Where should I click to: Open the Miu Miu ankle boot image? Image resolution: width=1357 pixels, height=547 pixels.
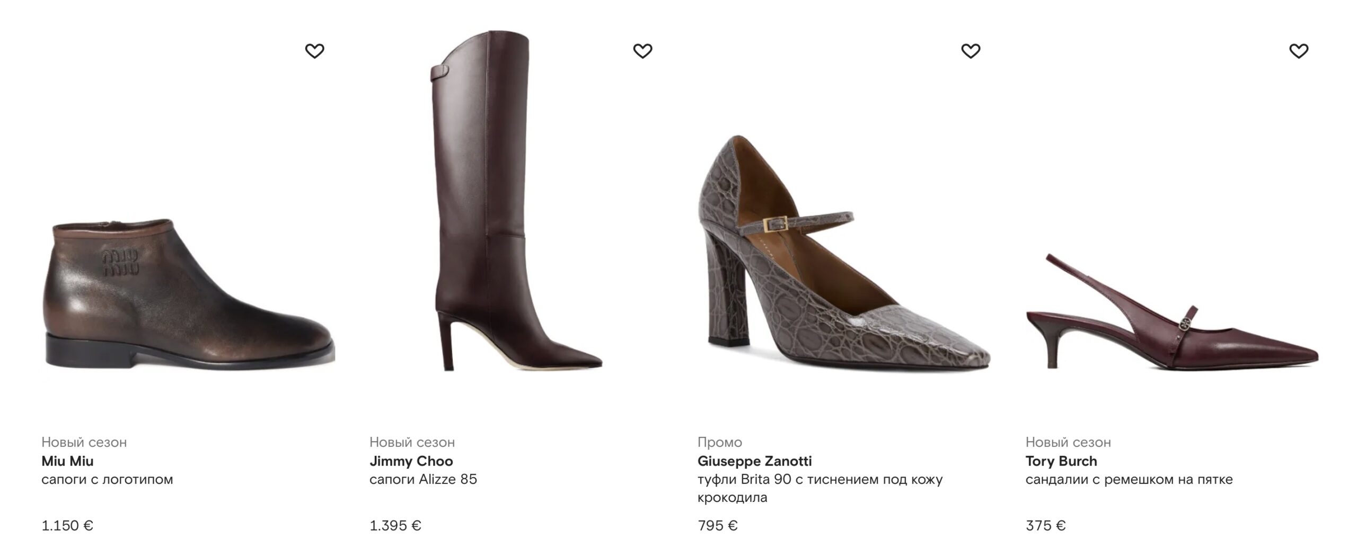click(188, 294)
